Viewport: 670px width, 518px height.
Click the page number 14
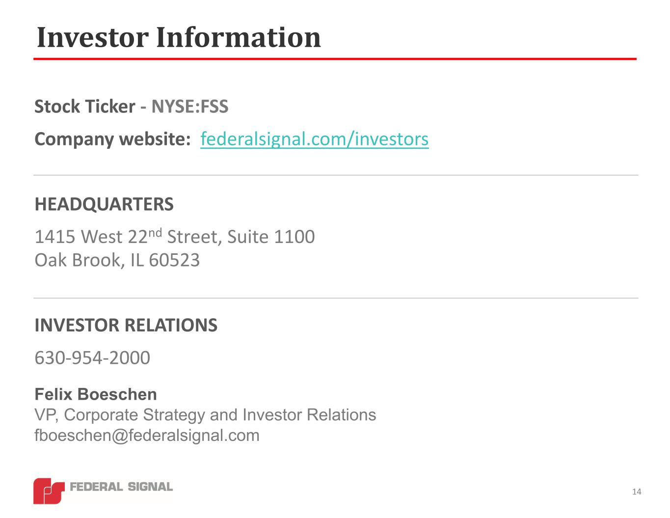click(x=637, y=492)
